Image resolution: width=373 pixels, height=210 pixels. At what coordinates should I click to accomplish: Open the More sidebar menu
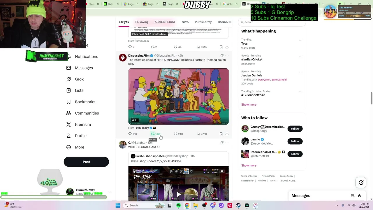pyautogui.click(x=75, y=147)
